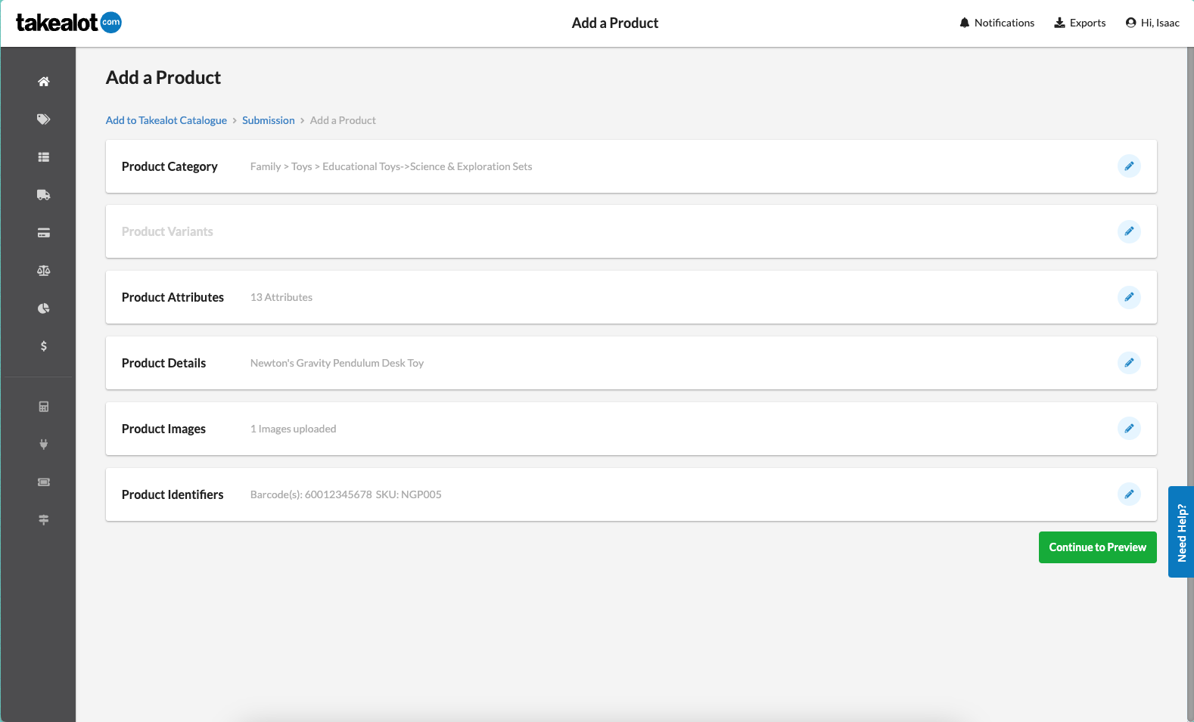Open the home icon in sidebar
Image resolution: width=1194 pixels, height=722 pixels.
click(44, 82)
